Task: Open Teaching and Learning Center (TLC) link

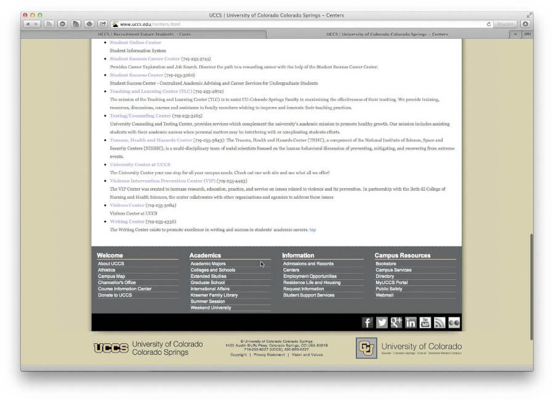Action: tap(151, 91)
